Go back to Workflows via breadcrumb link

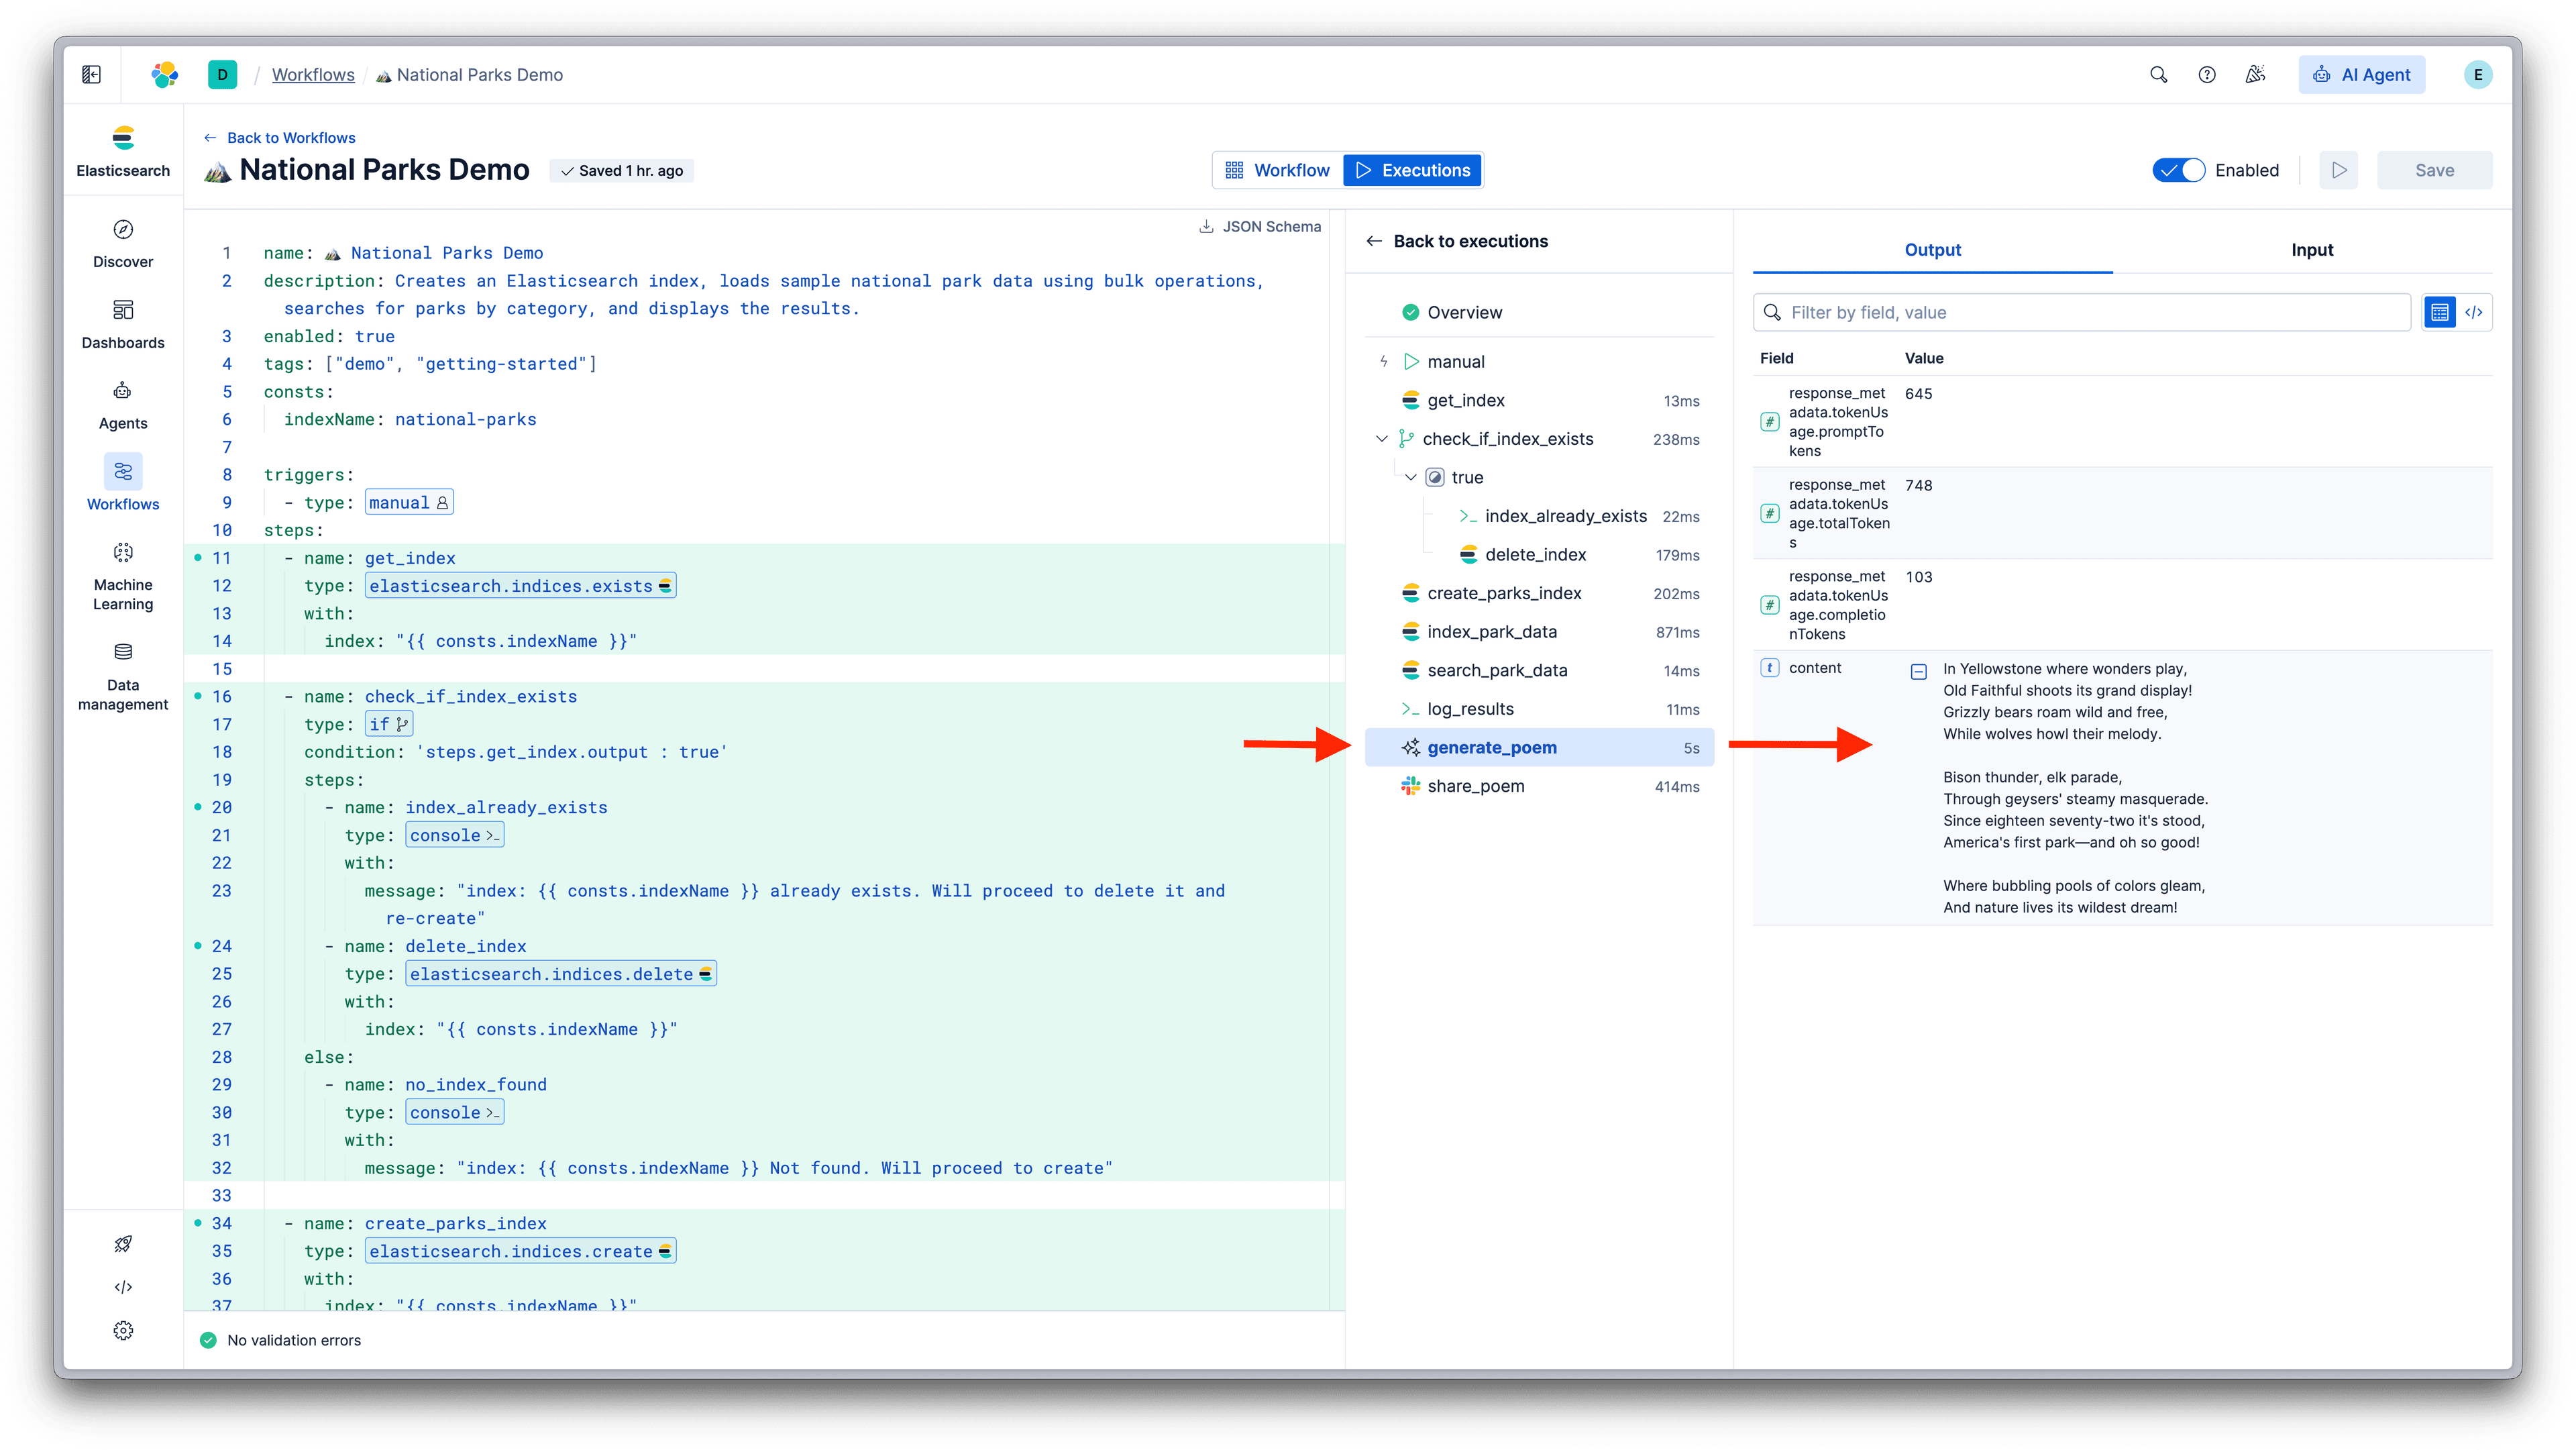coord(312,74)
